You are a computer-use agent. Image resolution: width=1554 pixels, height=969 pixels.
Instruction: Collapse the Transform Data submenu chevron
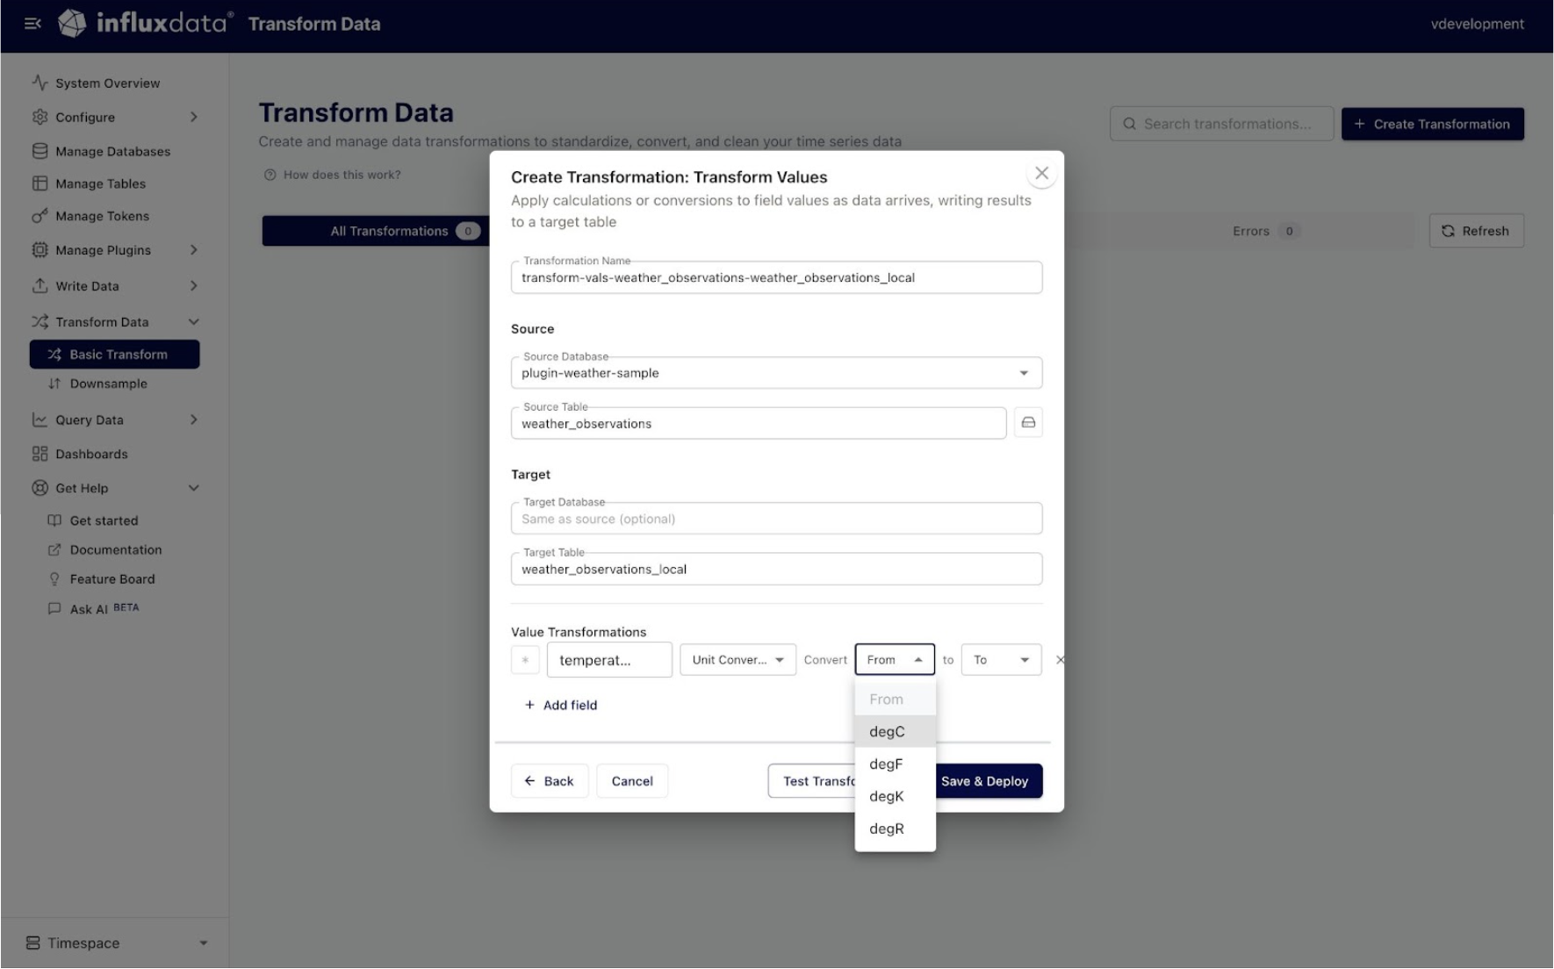[194, 322]
